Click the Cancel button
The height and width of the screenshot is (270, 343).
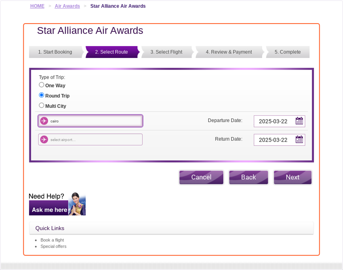tap(201, 177)
